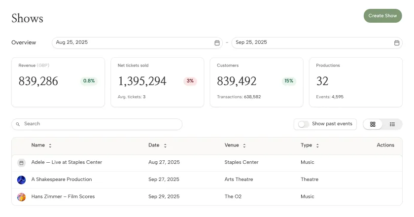414x217 pixels.
Task: Click the Arts Theatre venue cell
Action: 239,180
